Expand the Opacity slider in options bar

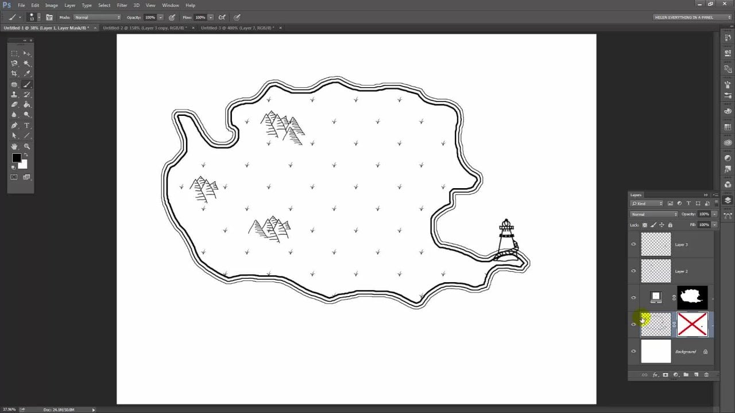160,17
